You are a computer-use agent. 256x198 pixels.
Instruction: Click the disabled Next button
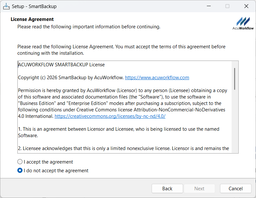[199, 189]
